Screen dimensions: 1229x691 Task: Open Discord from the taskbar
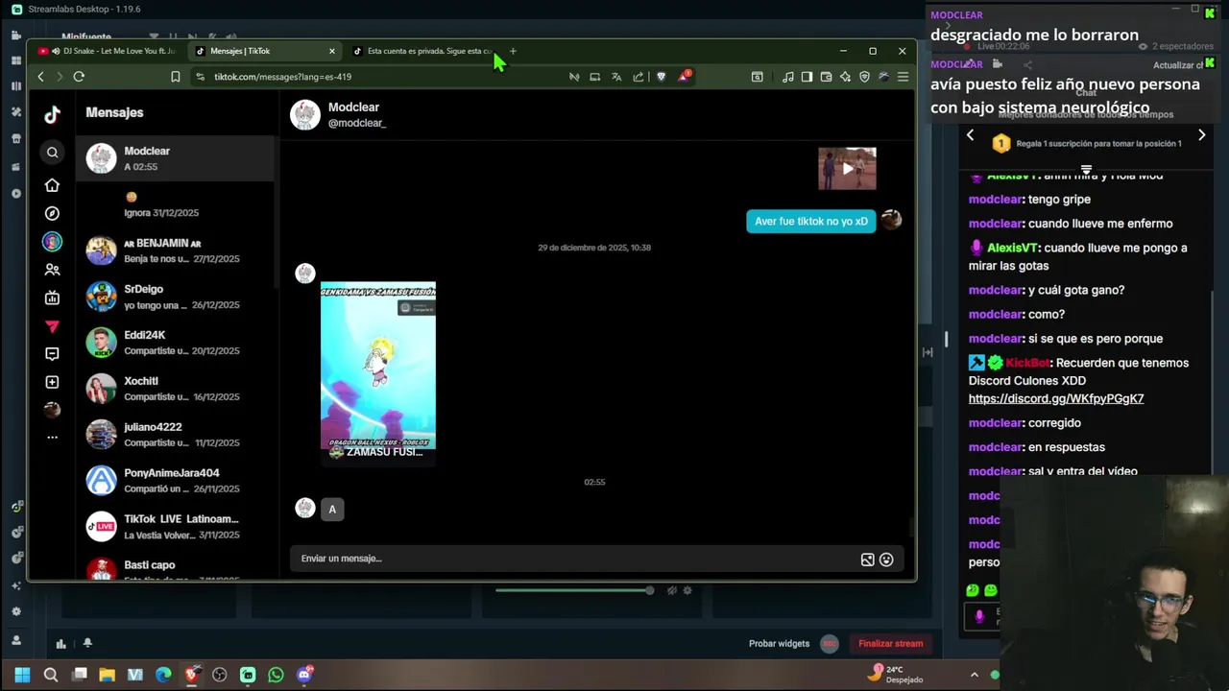[304, 675]
